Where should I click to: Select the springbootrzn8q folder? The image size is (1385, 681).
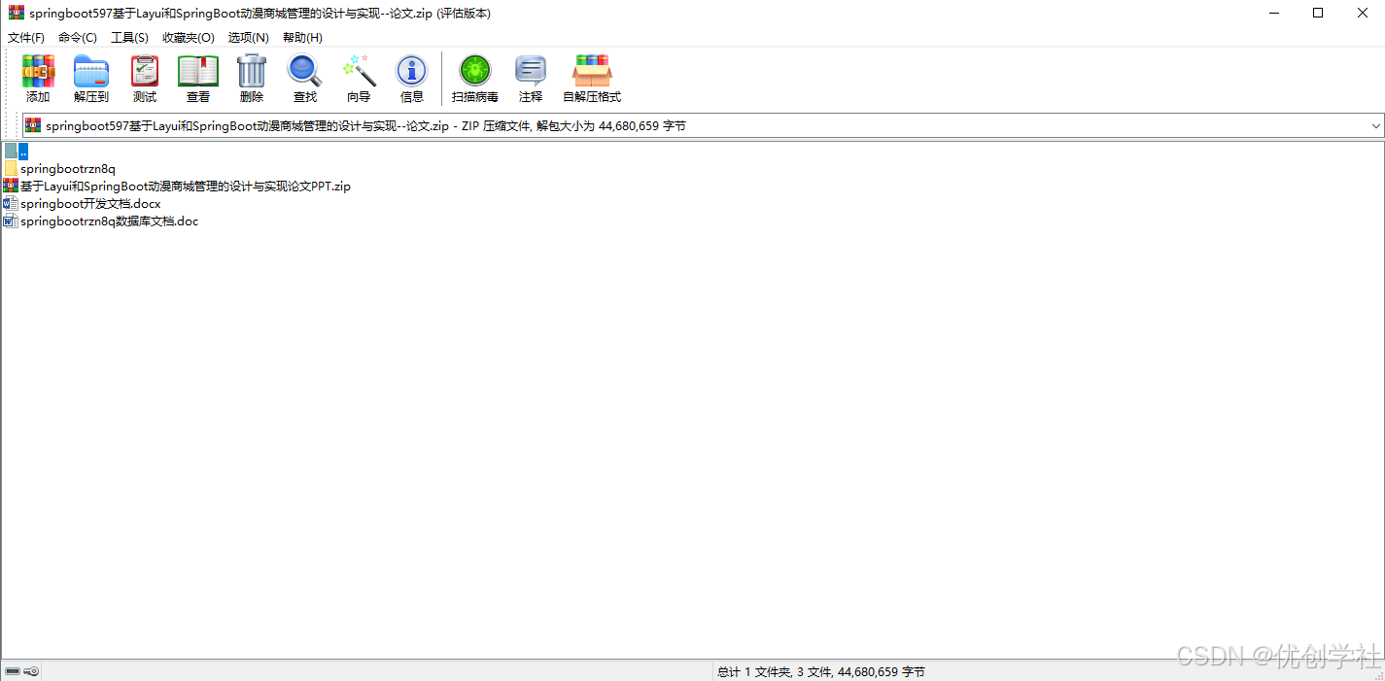[59, 168]
